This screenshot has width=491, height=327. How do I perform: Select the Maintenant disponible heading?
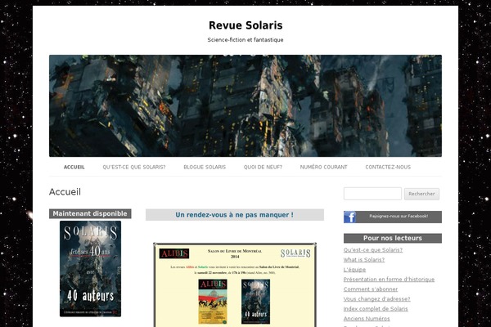pos(90,213)
